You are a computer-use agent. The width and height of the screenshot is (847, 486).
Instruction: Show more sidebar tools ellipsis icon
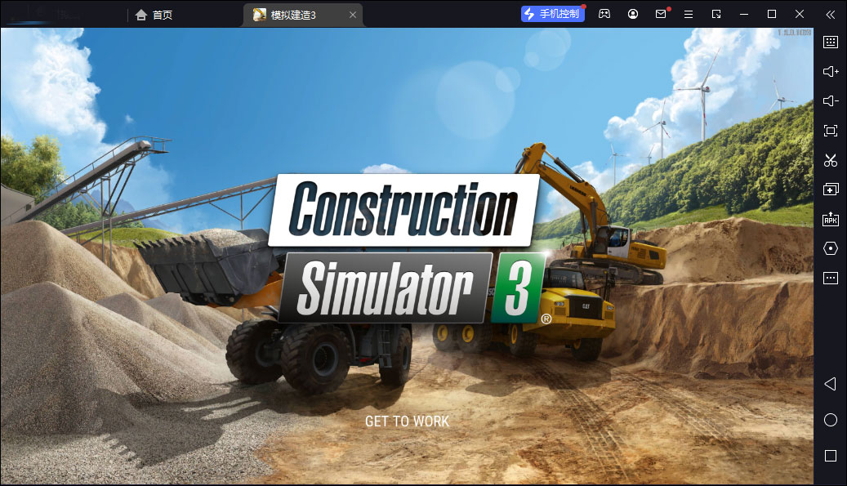coord(831,278)
